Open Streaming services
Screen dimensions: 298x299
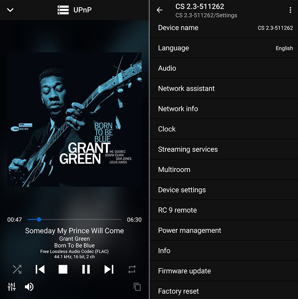[224, 149]
